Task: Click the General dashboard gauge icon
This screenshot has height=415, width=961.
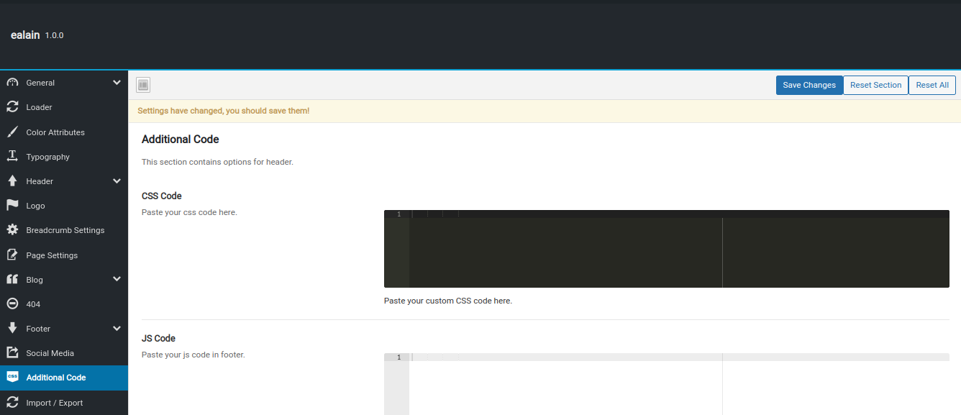Action: (x=12, y=83)
